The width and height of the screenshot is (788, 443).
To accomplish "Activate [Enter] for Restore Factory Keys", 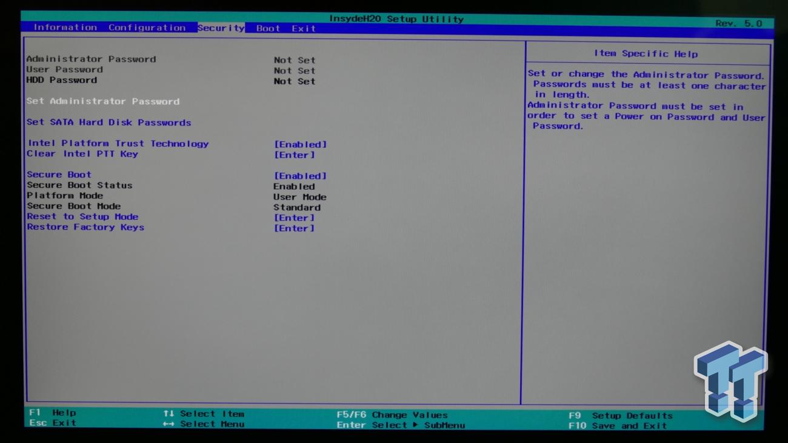I will [x=294, y=228].
